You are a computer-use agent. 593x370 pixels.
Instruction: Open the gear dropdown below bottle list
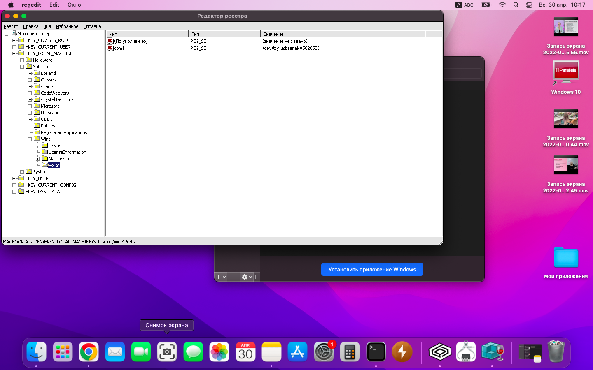pyautogui.click(x=246, y=277)
